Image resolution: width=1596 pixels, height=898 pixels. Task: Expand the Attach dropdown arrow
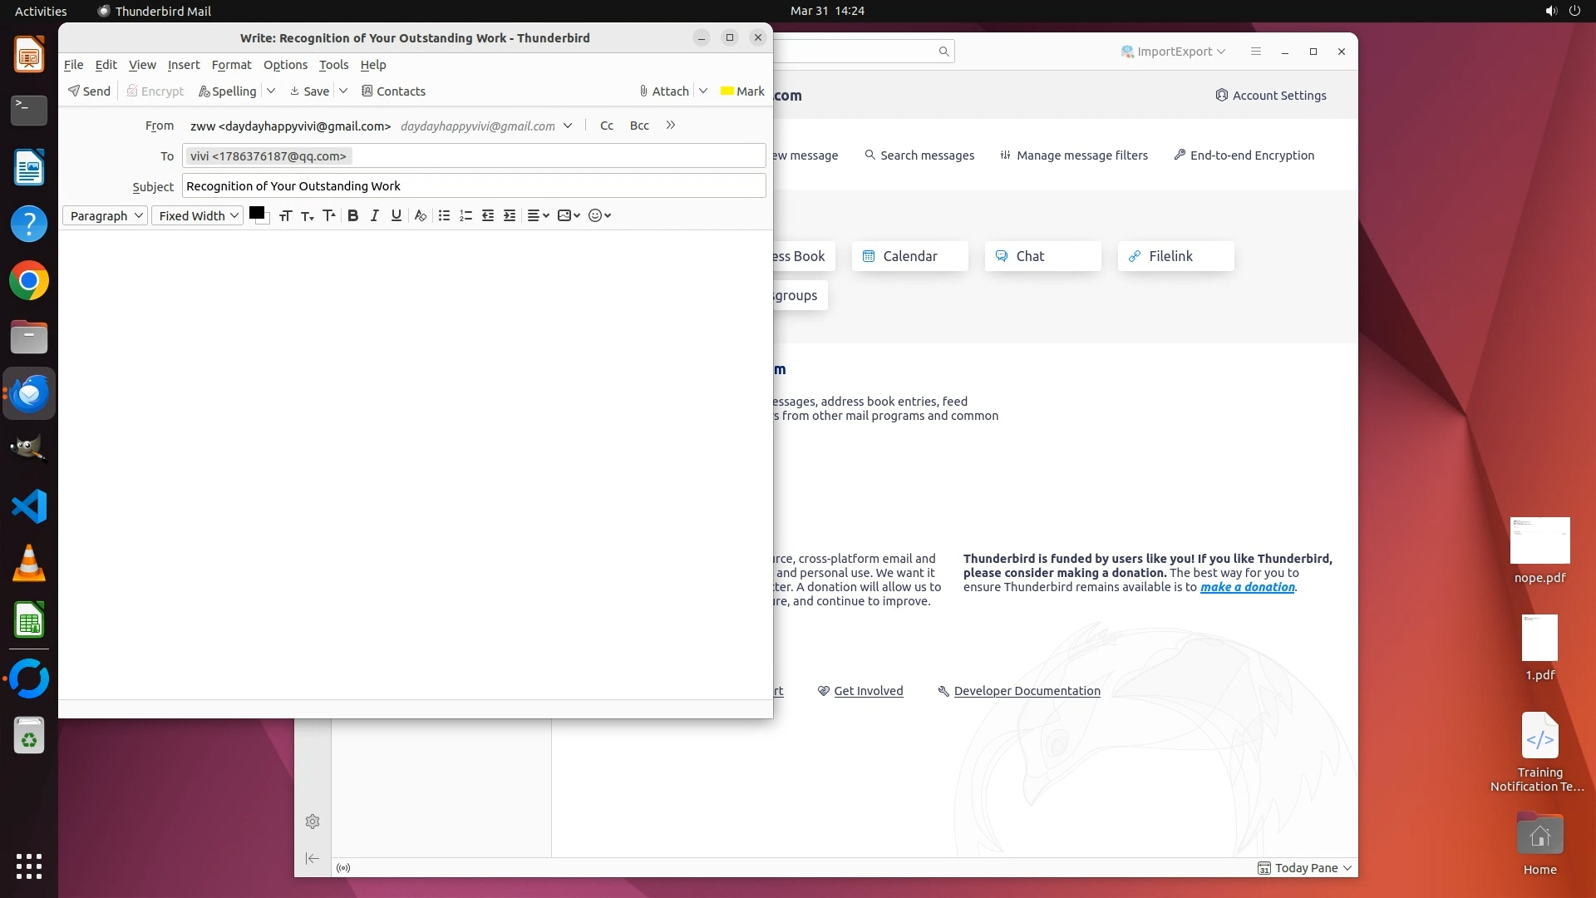[x=703, y=91]
